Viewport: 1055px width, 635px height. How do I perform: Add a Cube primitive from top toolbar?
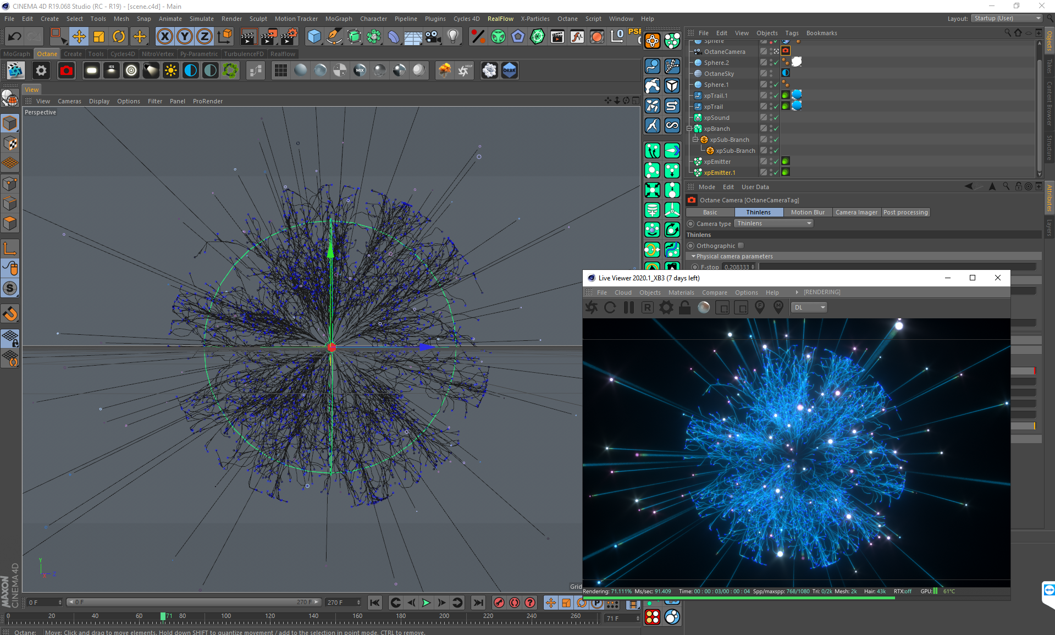point(314,37)
